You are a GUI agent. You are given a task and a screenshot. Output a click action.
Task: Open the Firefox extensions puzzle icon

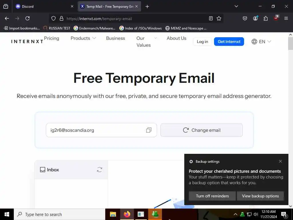(266, 18)
